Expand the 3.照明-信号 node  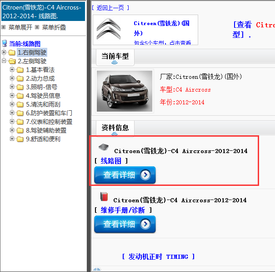coord(12,87)
